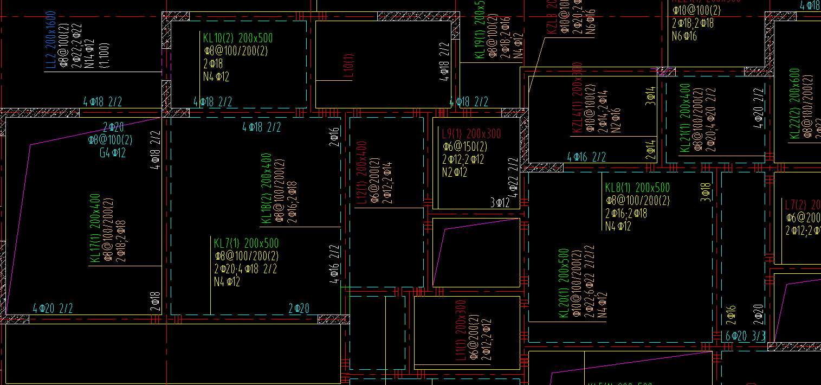Click the red L10(1) beam label
Screen dimensions: 821x385
pyautogui.click(x=348, y=67)
